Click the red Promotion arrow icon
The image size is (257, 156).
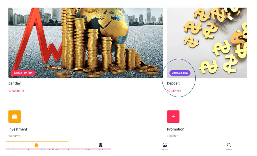tap(173, 117)
